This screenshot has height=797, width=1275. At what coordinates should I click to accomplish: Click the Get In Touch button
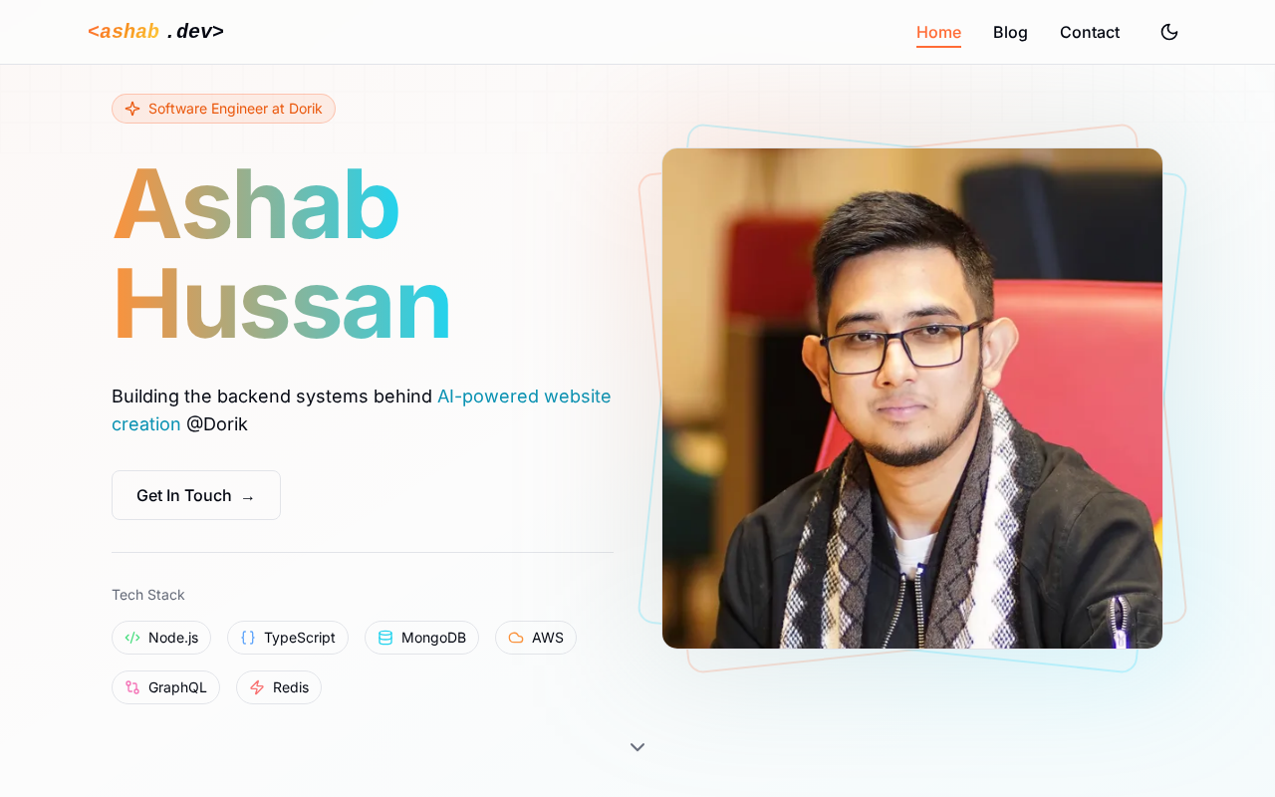(196, 495)
